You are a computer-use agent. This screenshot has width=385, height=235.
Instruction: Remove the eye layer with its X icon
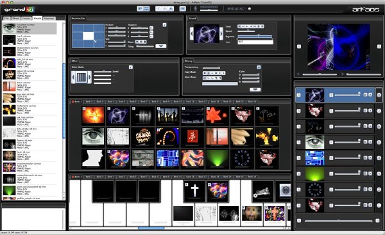pyautogui.click(x=370, y=142)
